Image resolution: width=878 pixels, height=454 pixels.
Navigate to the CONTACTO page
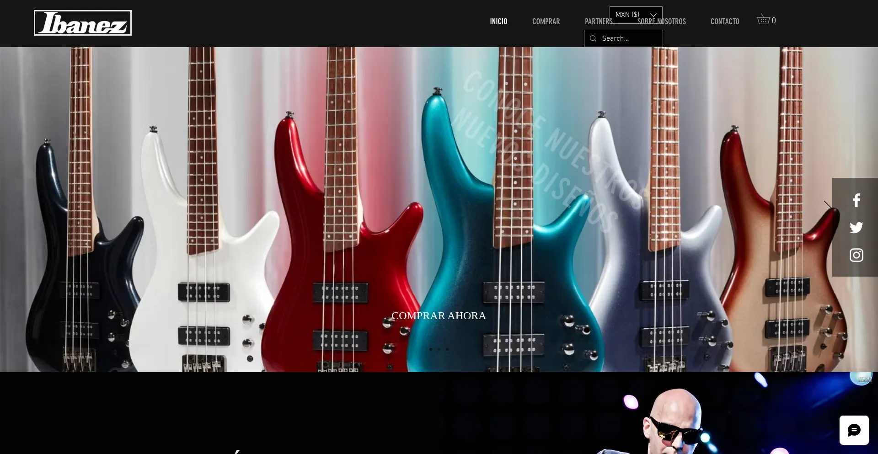pyautogui.click(x=724, y=21)
